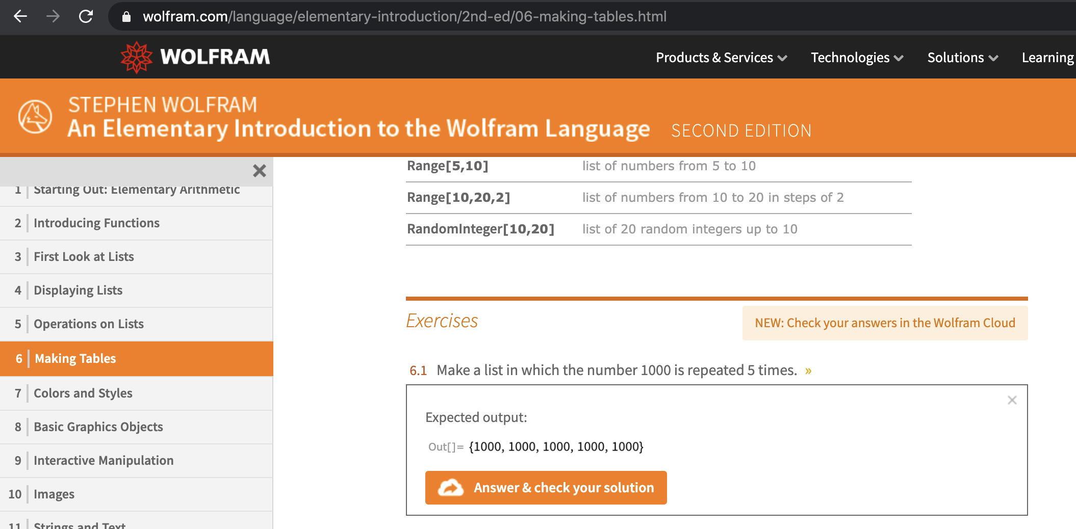Open the Learning menu
Screen dimensions: 1076x529
click(1048, 58)
